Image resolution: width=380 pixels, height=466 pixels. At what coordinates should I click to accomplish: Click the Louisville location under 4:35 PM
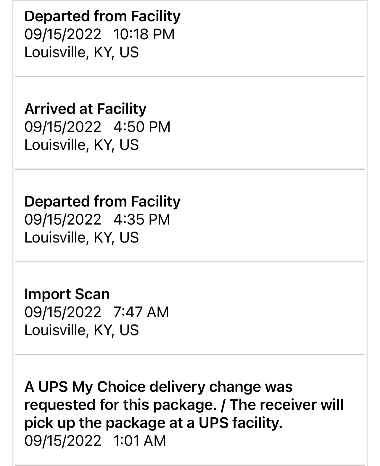(x=81, y=238)
